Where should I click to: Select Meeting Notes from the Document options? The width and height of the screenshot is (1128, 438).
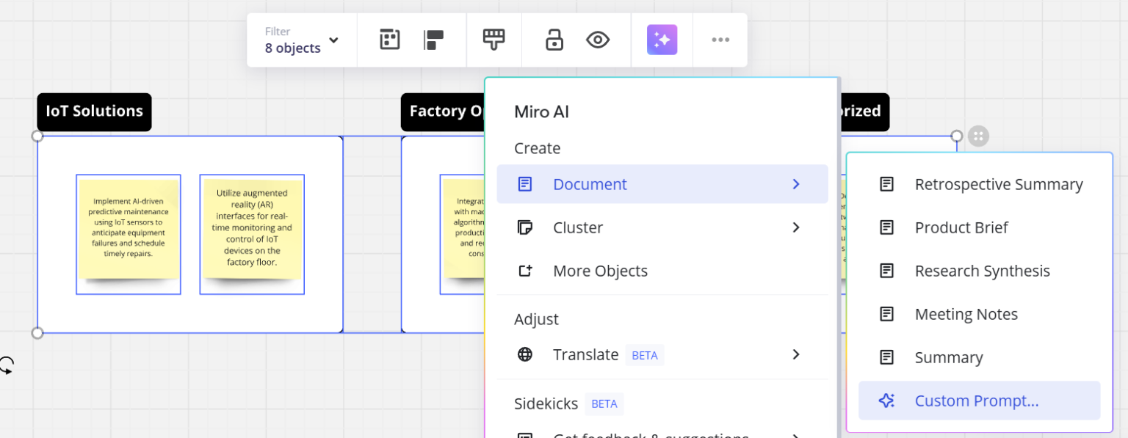[x=966, y=314]
